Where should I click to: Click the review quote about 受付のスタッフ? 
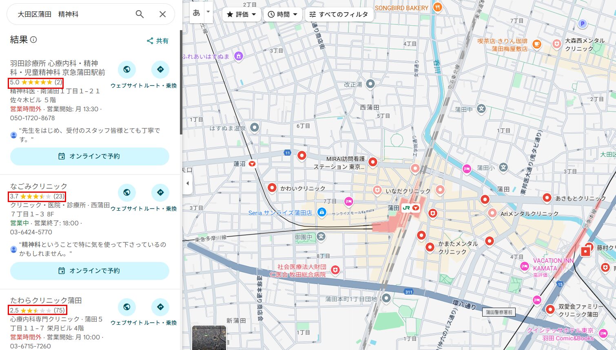[x=90, y=135]
